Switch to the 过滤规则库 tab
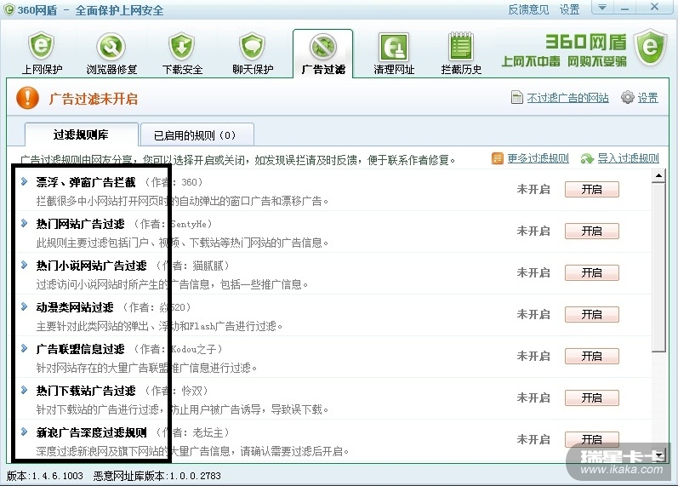 tap(82, 134)
